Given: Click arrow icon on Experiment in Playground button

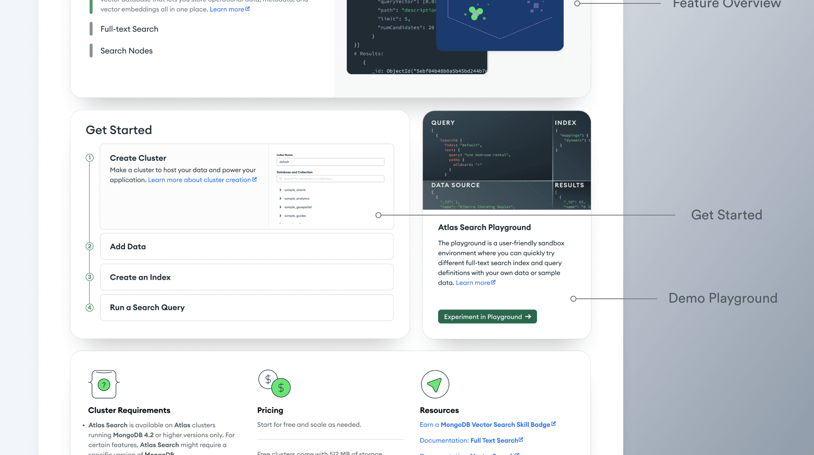Looking at the screenshot, I should tap(528, 317).
